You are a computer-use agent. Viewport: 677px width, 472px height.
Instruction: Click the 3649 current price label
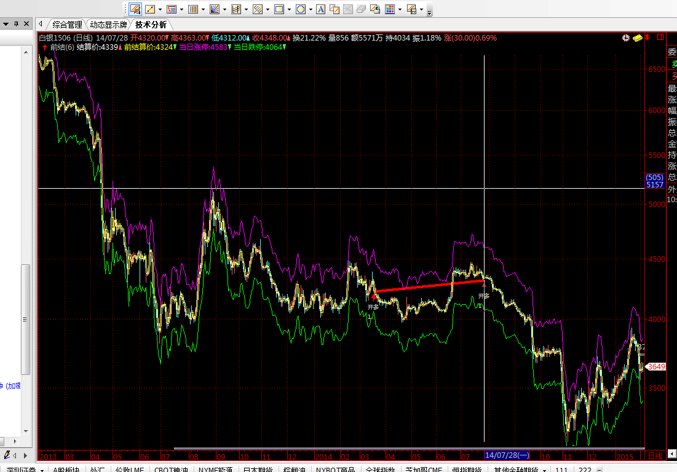[x=656, y=367]
